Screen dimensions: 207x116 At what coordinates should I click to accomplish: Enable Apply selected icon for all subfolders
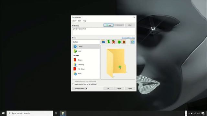pos(73,84)
